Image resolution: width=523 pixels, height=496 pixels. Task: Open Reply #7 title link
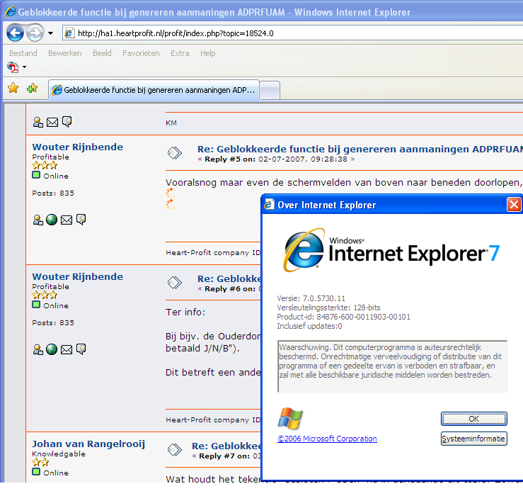click(x=226, y=446)
